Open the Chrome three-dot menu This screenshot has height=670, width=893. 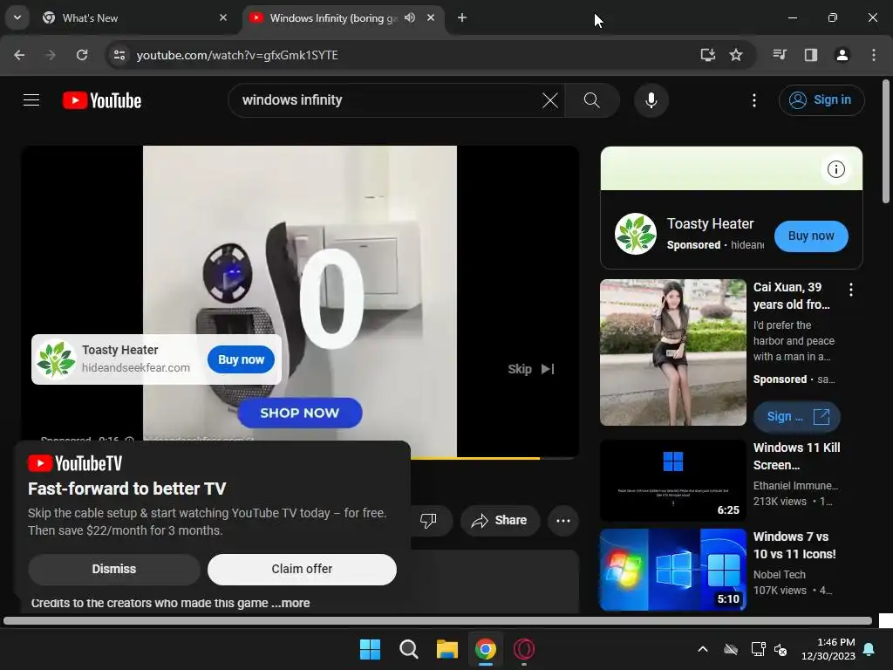coord(874,55)
